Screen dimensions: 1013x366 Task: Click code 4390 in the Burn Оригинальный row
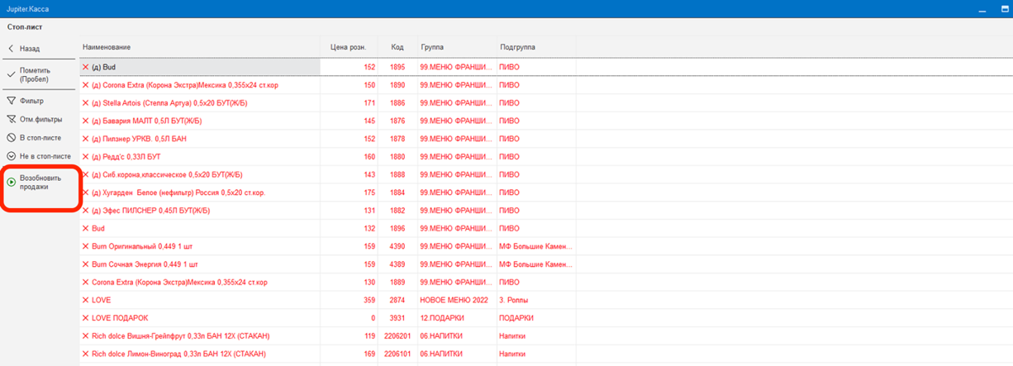click(397, 246)
